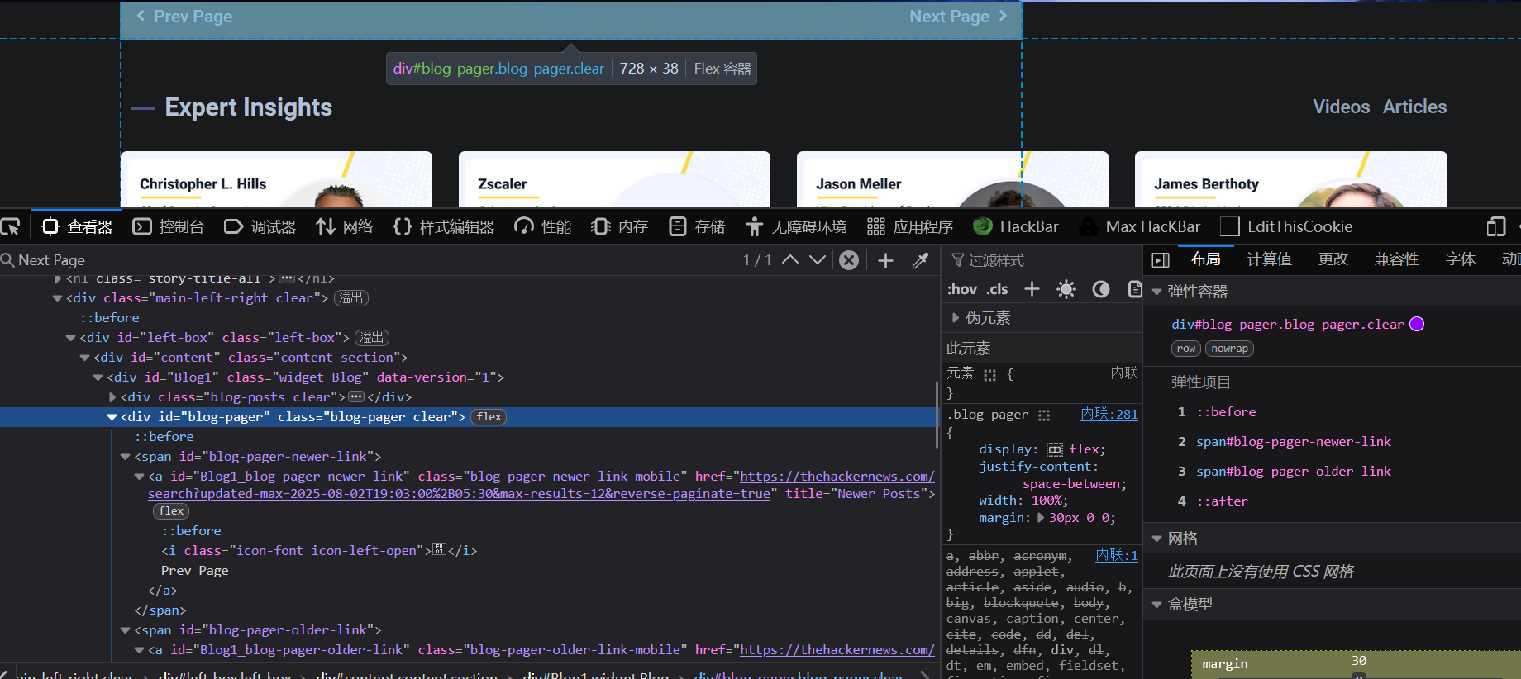Click the purple flexbox overlay color swatch
Screen dimensions: 1521x679
tap(1417, 324)
